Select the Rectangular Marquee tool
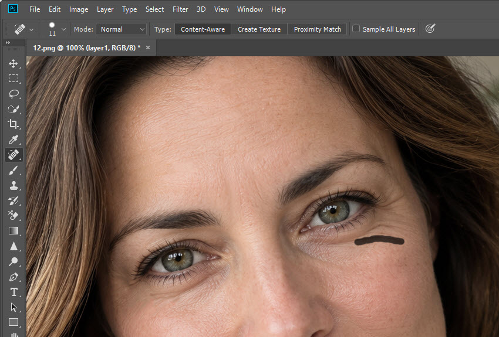This screenshot has width=499, height=337. pos(13,79)
